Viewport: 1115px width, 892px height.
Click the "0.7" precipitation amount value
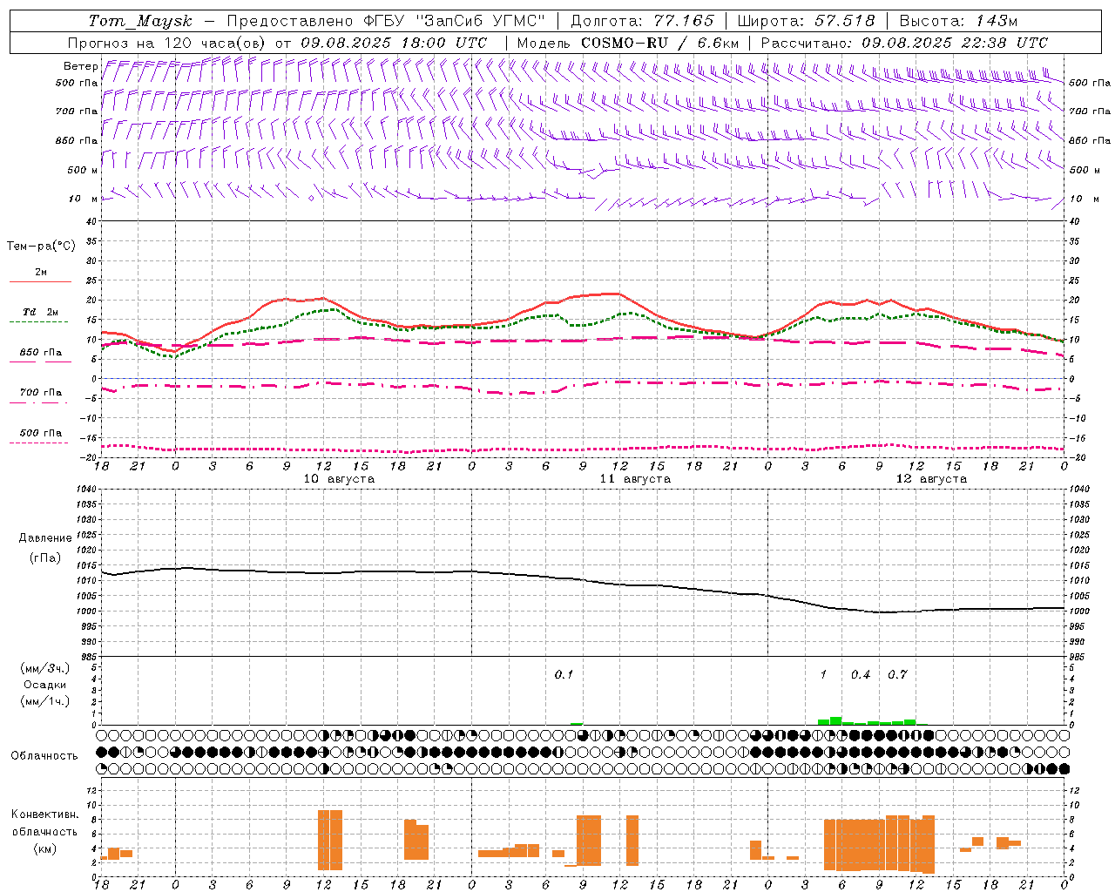(x=897, y=674)
